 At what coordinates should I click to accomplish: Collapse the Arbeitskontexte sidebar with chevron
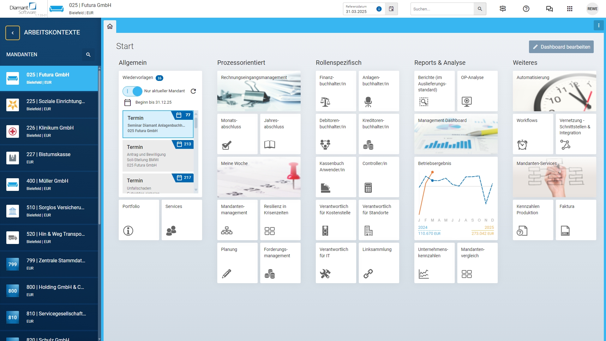(13, 33)
